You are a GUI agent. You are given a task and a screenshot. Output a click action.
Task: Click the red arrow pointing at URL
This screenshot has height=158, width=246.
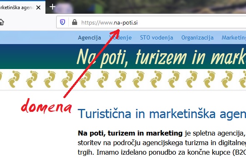pyautogui.click(x=92, y=63)
